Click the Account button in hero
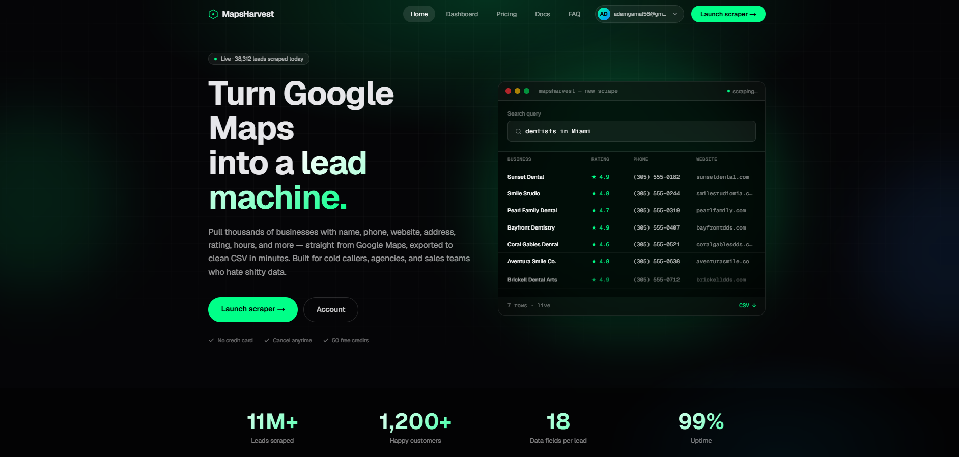Viewport: 959px width, 457px height. (x=331, y=309)
